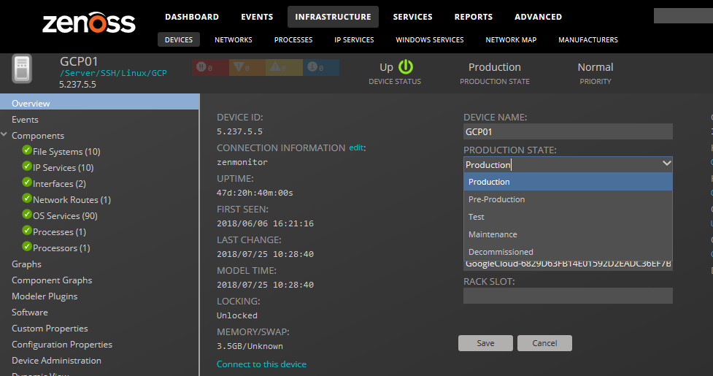Click into the Rack Slot field
This screenshot has height=376, width=713.
568,296
